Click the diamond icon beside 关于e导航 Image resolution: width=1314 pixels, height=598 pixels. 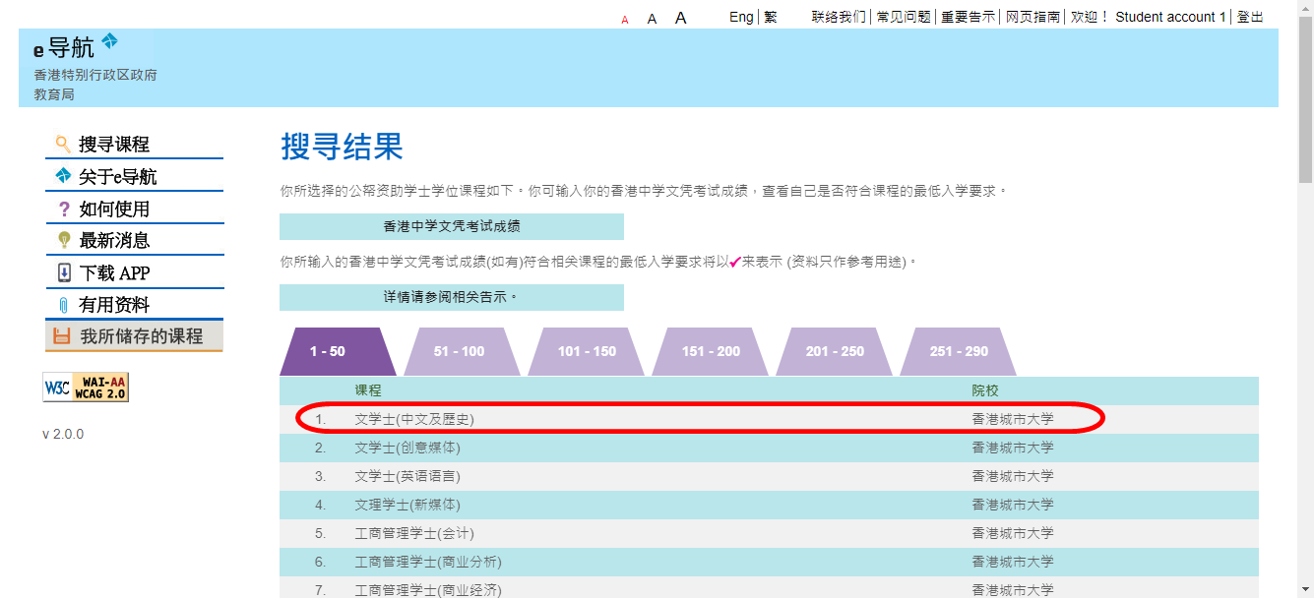63,176
